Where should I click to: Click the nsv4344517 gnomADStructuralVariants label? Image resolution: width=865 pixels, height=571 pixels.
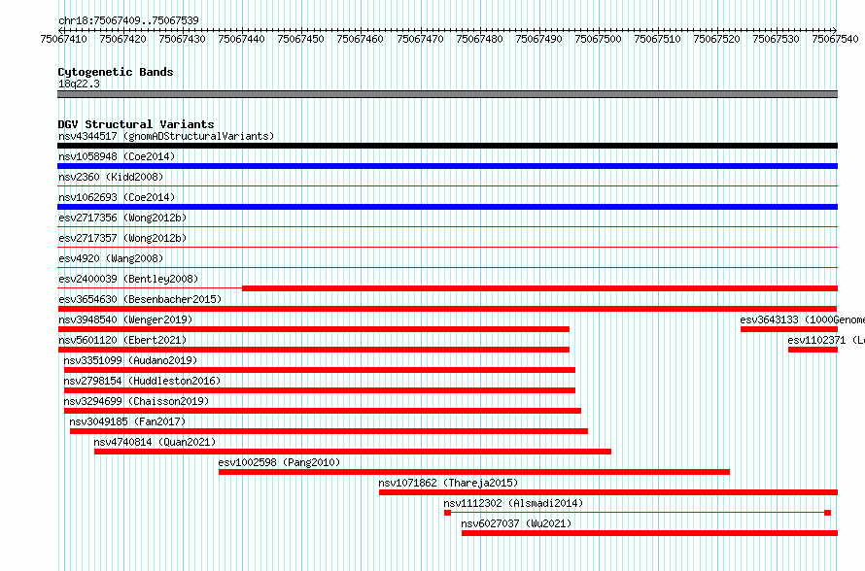point(166,136)
